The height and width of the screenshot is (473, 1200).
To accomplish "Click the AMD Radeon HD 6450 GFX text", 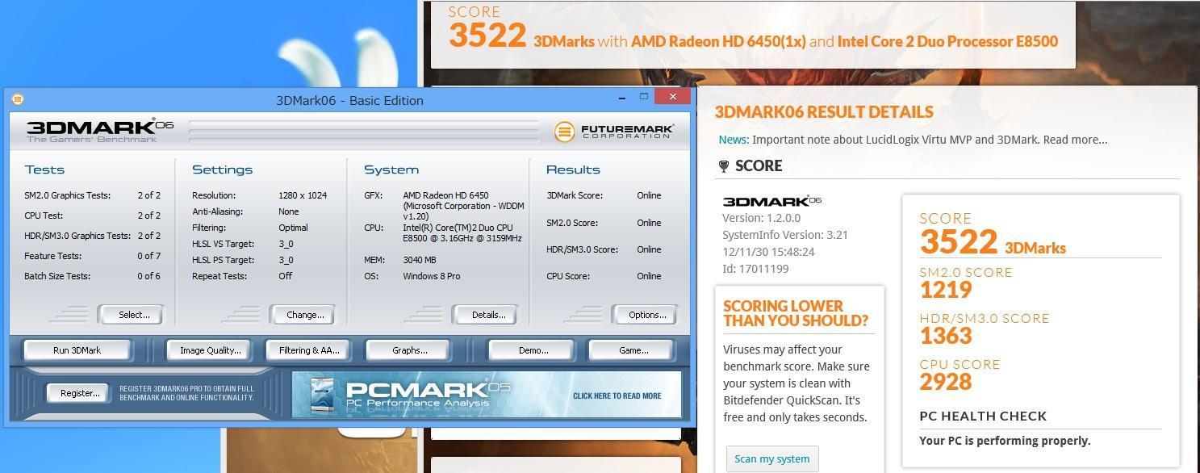I will [x=463, y=206].
